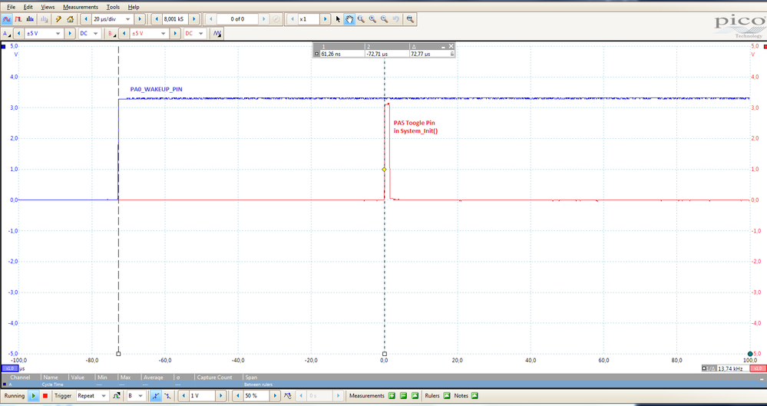Increase pre-trigger 50 % value
The image size is (767, 406).
point(274,396)
